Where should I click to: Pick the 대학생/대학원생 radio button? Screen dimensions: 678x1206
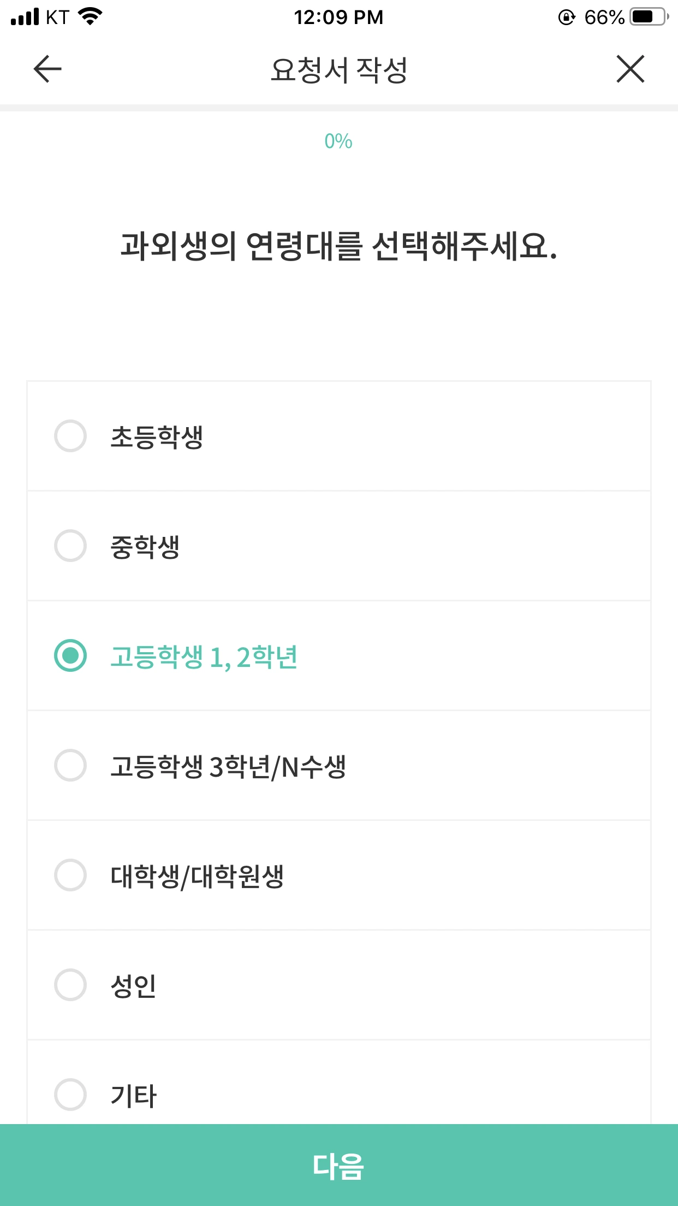pyautogui.click(x=70, y=875)
